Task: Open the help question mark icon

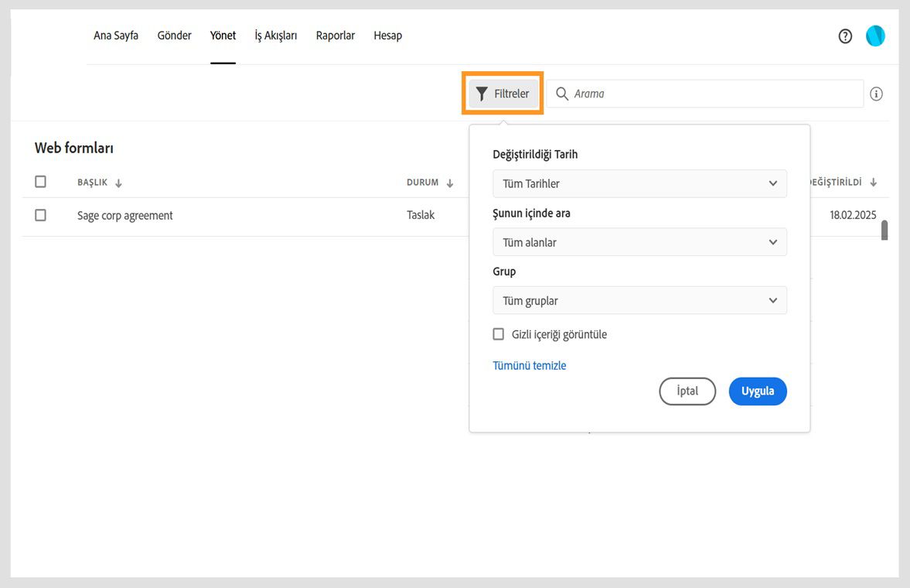Action: [845, 36]
